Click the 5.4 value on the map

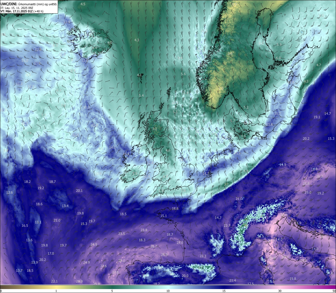[141, 95]
